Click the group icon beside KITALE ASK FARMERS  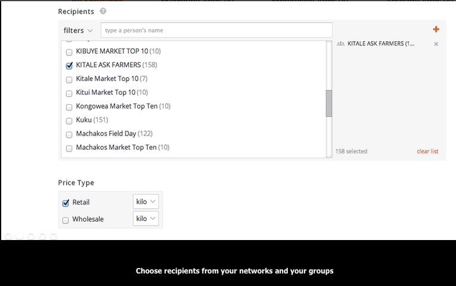pos(340,44)
